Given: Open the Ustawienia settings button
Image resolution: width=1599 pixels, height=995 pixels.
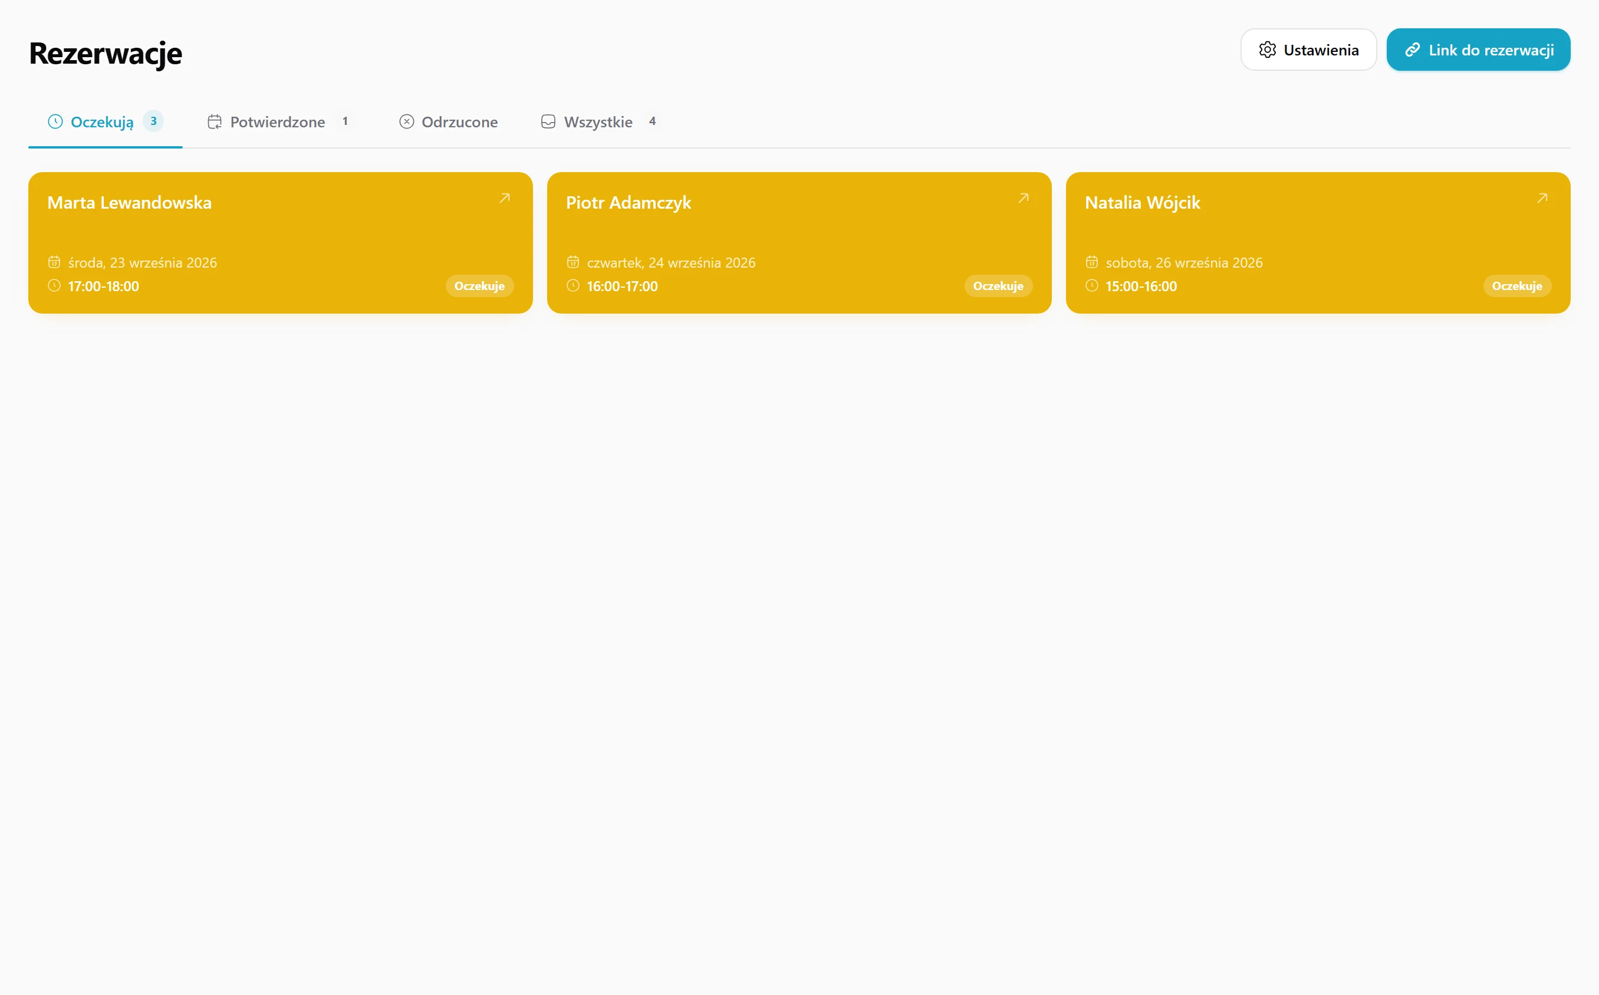Looking at the screenshot, I should pyautogui.click(x=1308, y=50).
